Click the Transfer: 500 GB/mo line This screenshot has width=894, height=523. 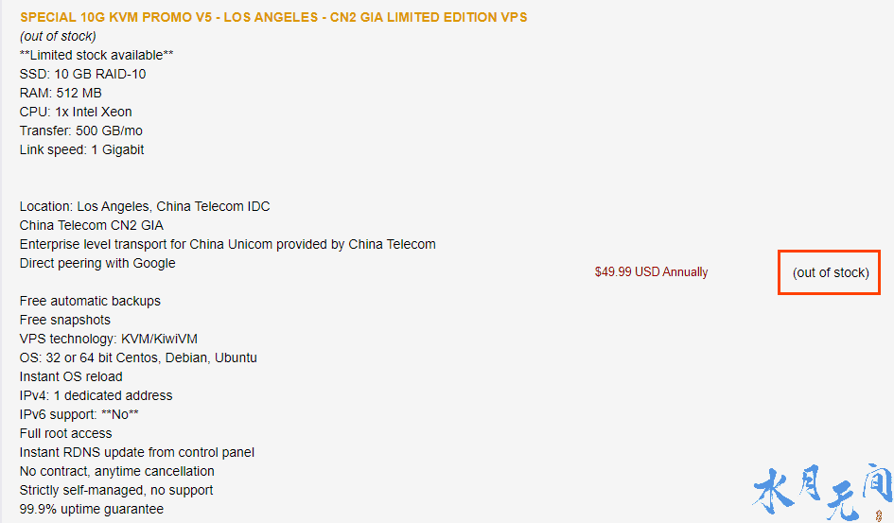pyautogui.click(x=81, y=131)
